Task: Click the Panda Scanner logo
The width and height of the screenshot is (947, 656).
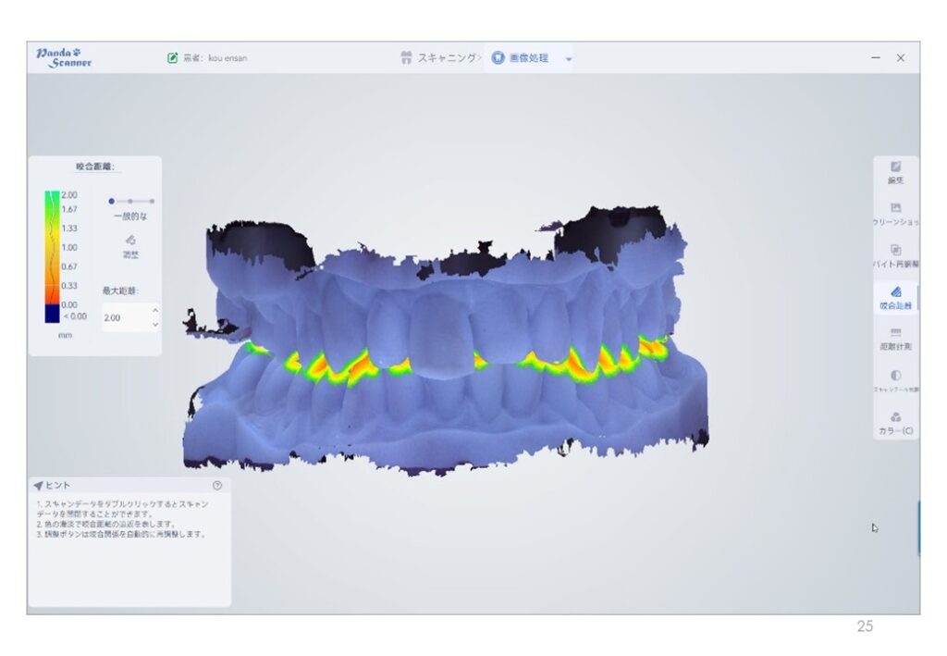Action: click(64, 57)
